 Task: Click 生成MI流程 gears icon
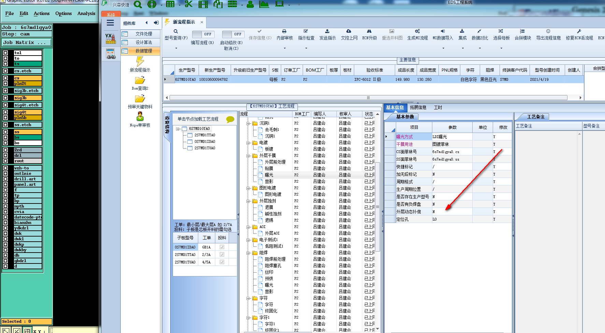tap(417, 31)
